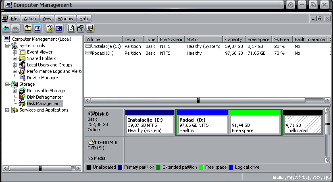Click the Instalacije (C:) volume drive icon
333x182 pixels.
click(x=88, y=46)
